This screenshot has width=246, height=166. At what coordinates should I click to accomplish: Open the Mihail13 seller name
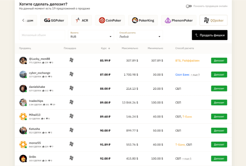click(x=35, y=115)
